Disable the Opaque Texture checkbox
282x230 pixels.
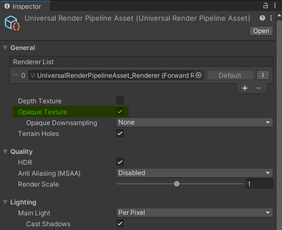point(120,111)
